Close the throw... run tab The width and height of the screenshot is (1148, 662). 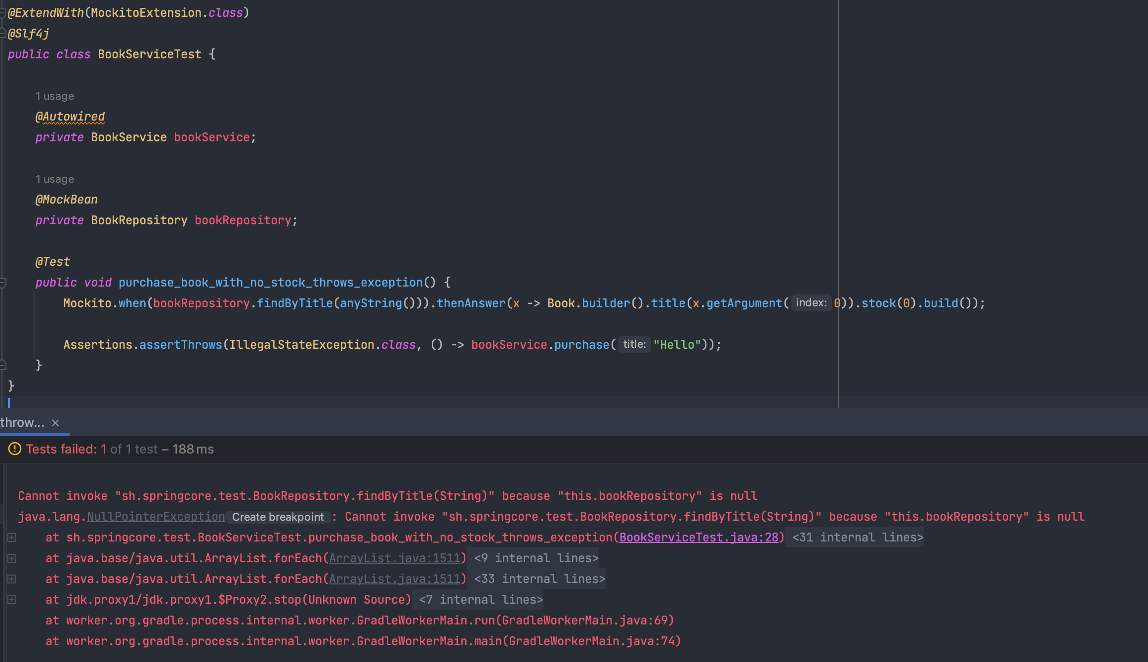[55, 423]
